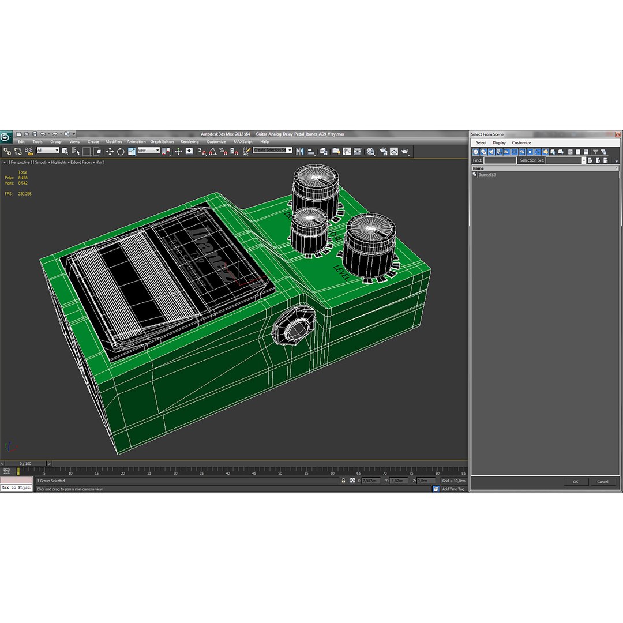
Task: Open the Display menu in Select From Scene
Action: click(x=499, y=142)
